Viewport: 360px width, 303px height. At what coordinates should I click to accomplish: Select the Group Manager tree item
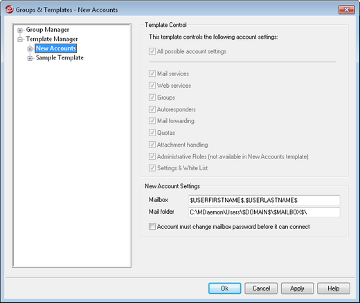pos(47,30)
